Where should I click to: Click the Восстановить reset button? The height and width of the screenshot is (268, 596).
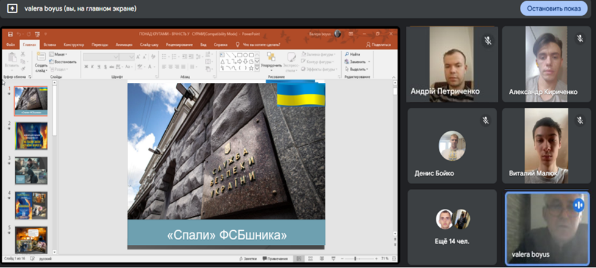click(x=63, y=62)
